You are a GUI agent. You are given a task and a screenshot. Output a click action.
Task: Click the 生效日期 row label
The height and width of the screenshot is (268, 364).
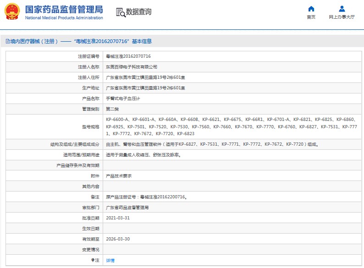(x=90, y=229)
